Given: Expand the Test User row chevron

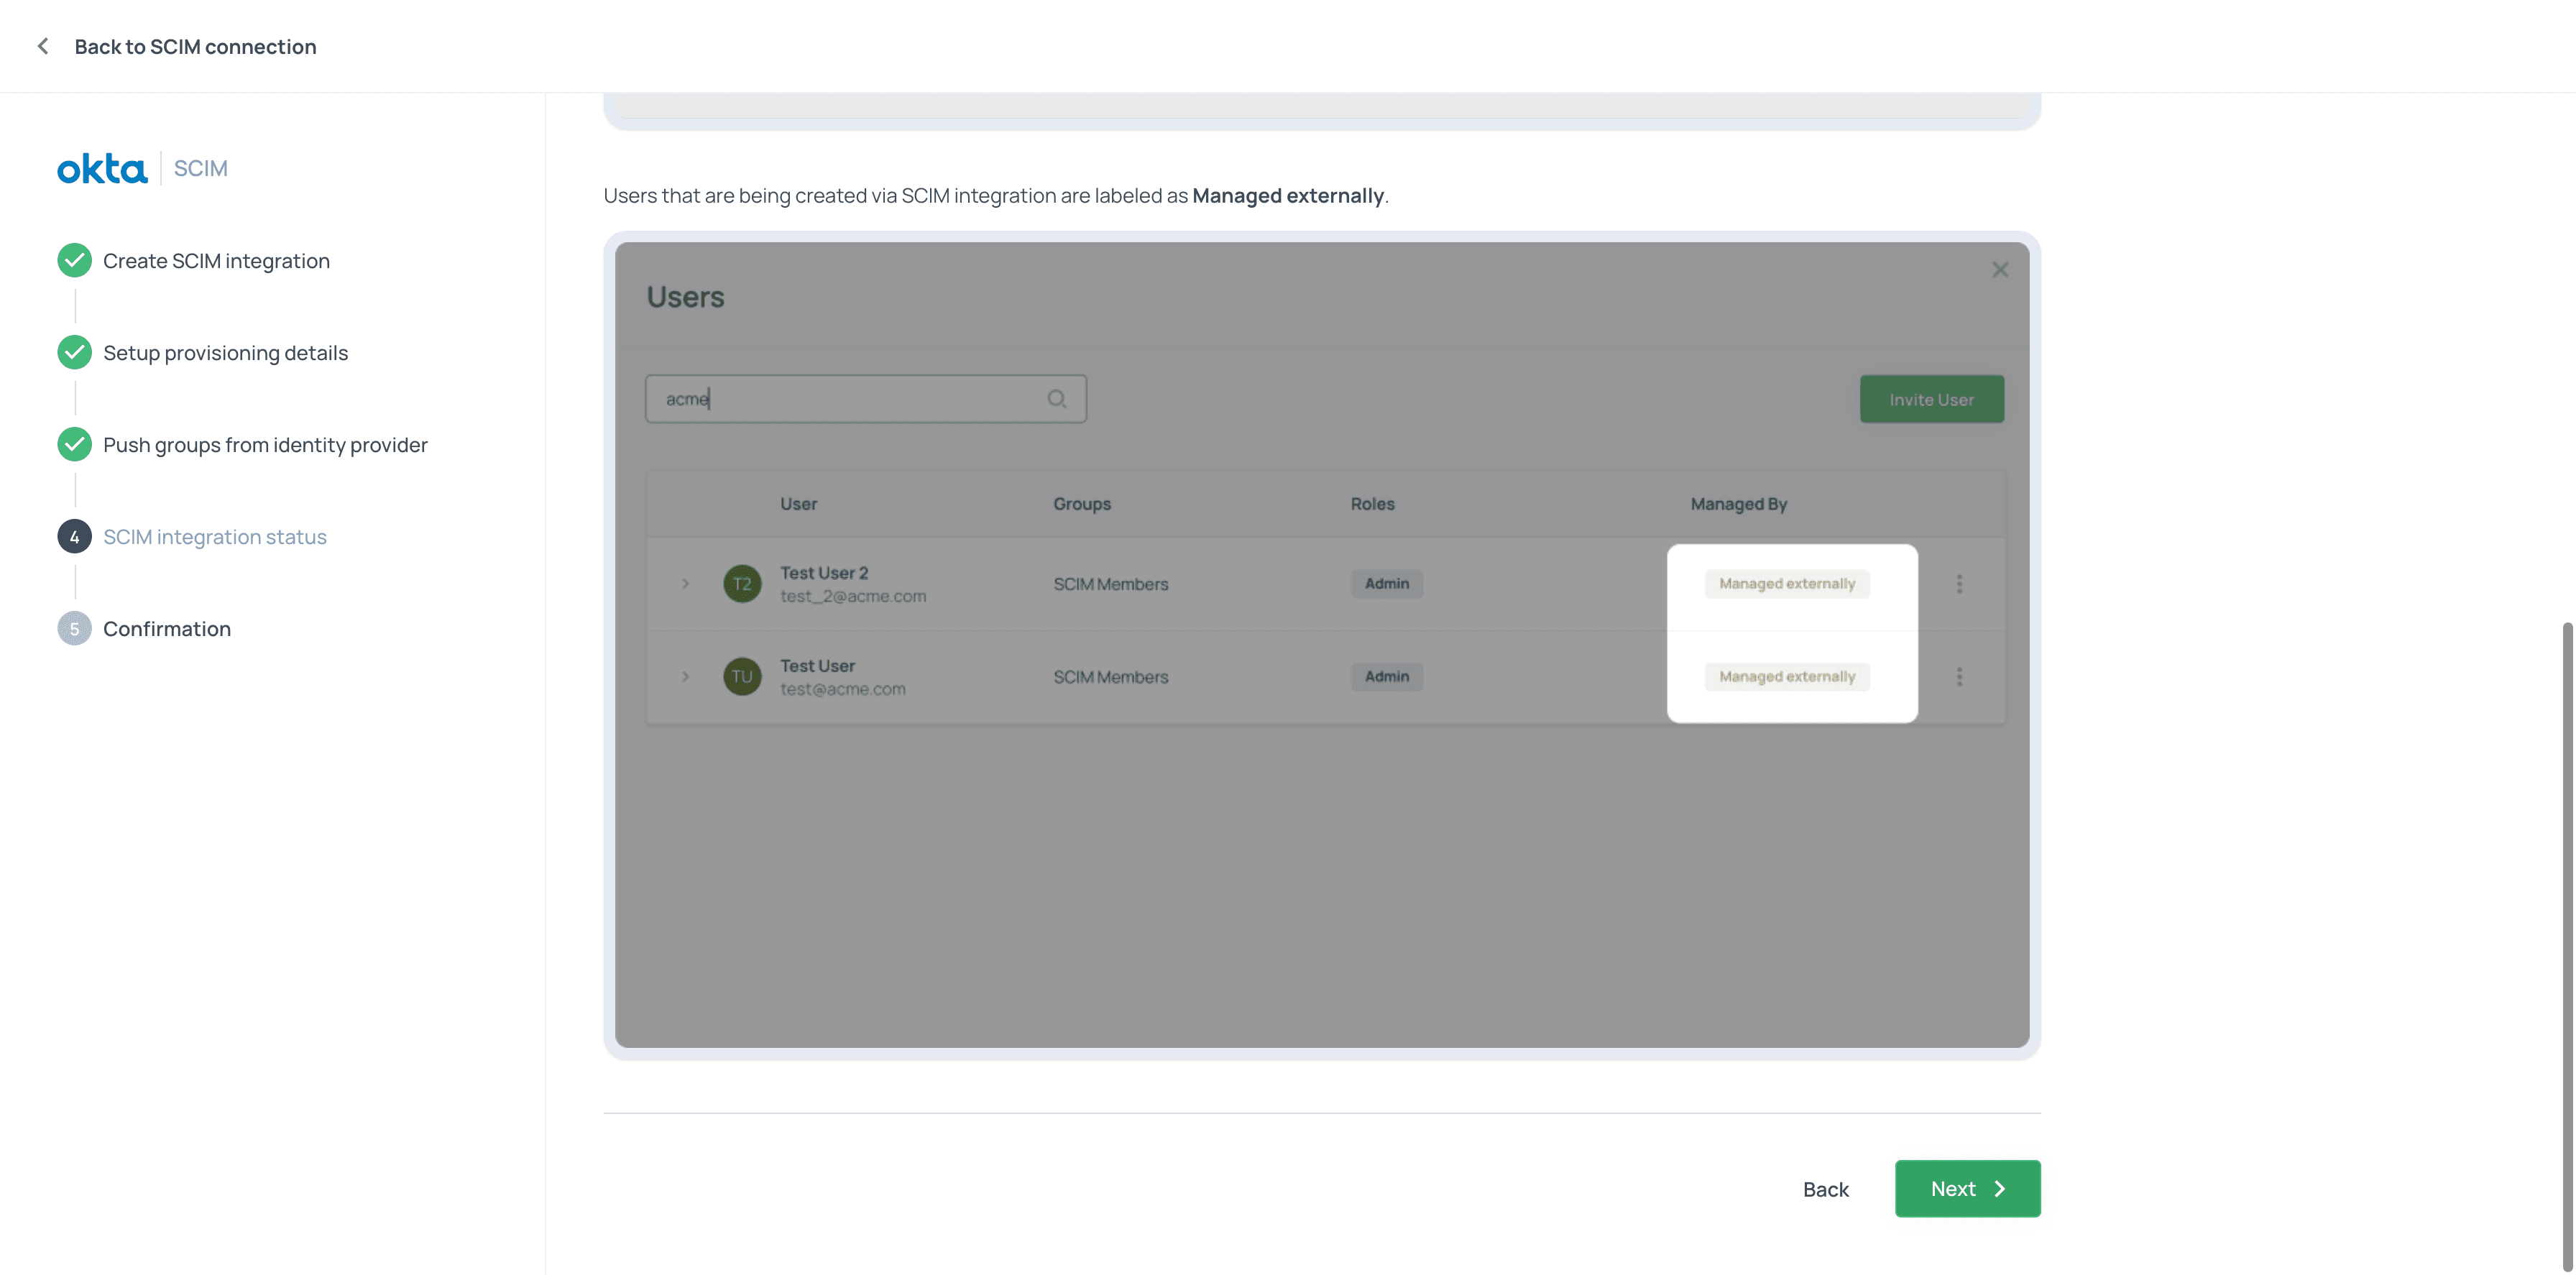Looking at the screenshot, I should 685,676.
